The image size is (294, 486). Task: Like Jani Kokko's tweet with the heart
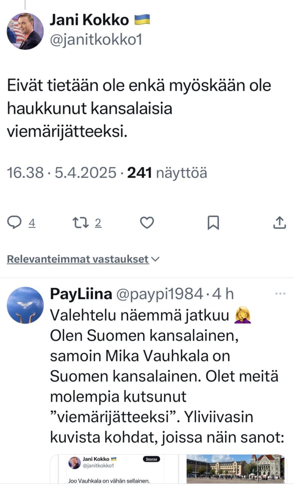point(147,223)
